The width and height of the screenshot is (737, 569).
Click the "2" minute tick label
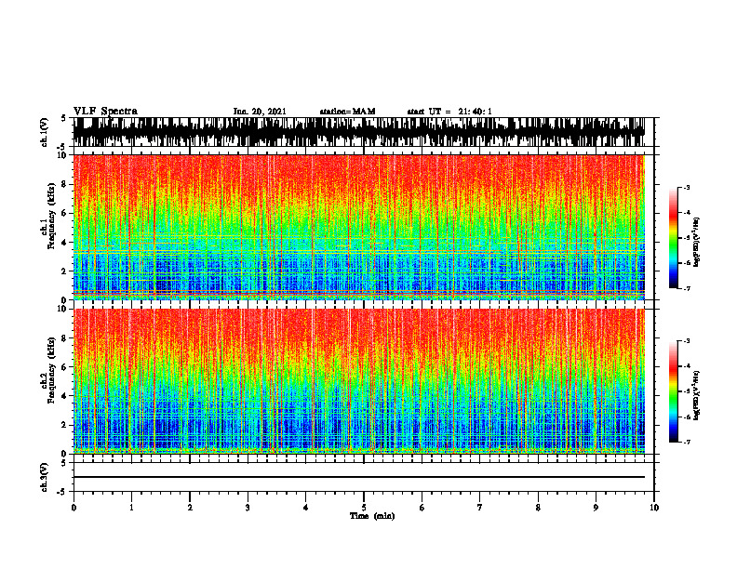pos(190,508)
